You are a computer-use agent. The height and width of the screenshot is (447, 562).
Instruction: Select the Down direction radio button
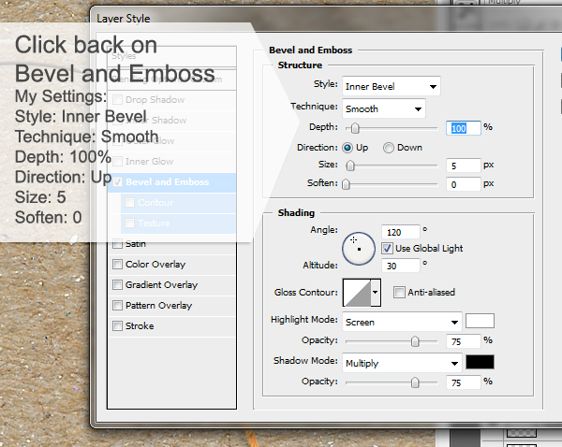tap(389, 148)
